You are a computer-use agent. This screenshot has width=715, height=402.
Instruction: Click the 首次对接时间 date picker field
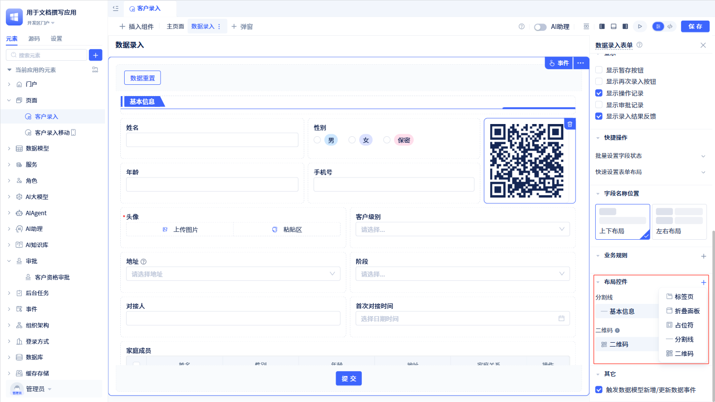tap(463, 319)
